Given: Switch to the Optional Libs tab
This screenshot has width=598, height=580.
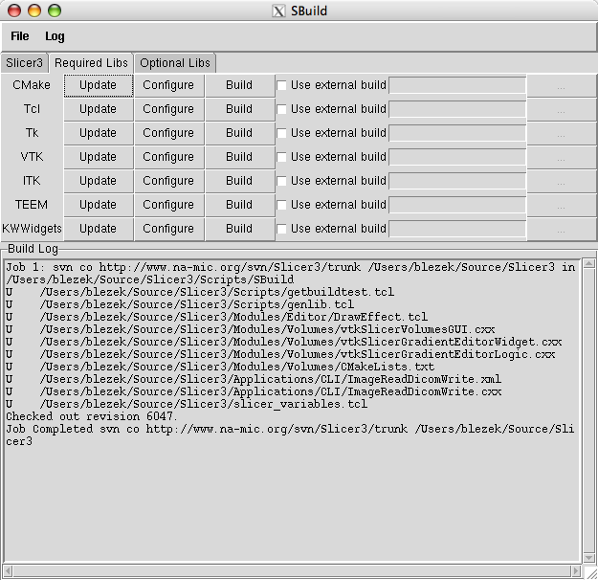Looking at the screenshot, I should (x=174, y=63).
